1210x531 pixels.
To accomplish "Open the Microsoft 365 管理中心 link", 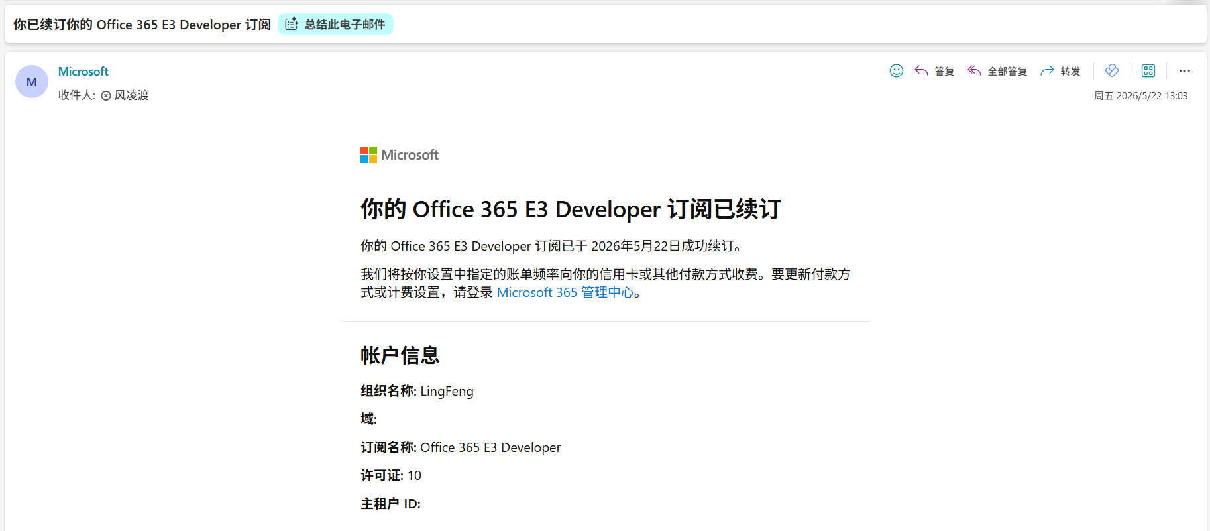I will (565, 292).
